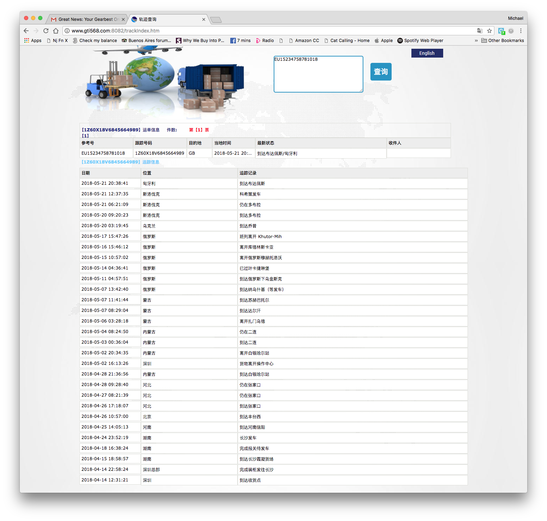Expand hidden bookmarks overflow chevron
The image size is (547, 521).
476,41
